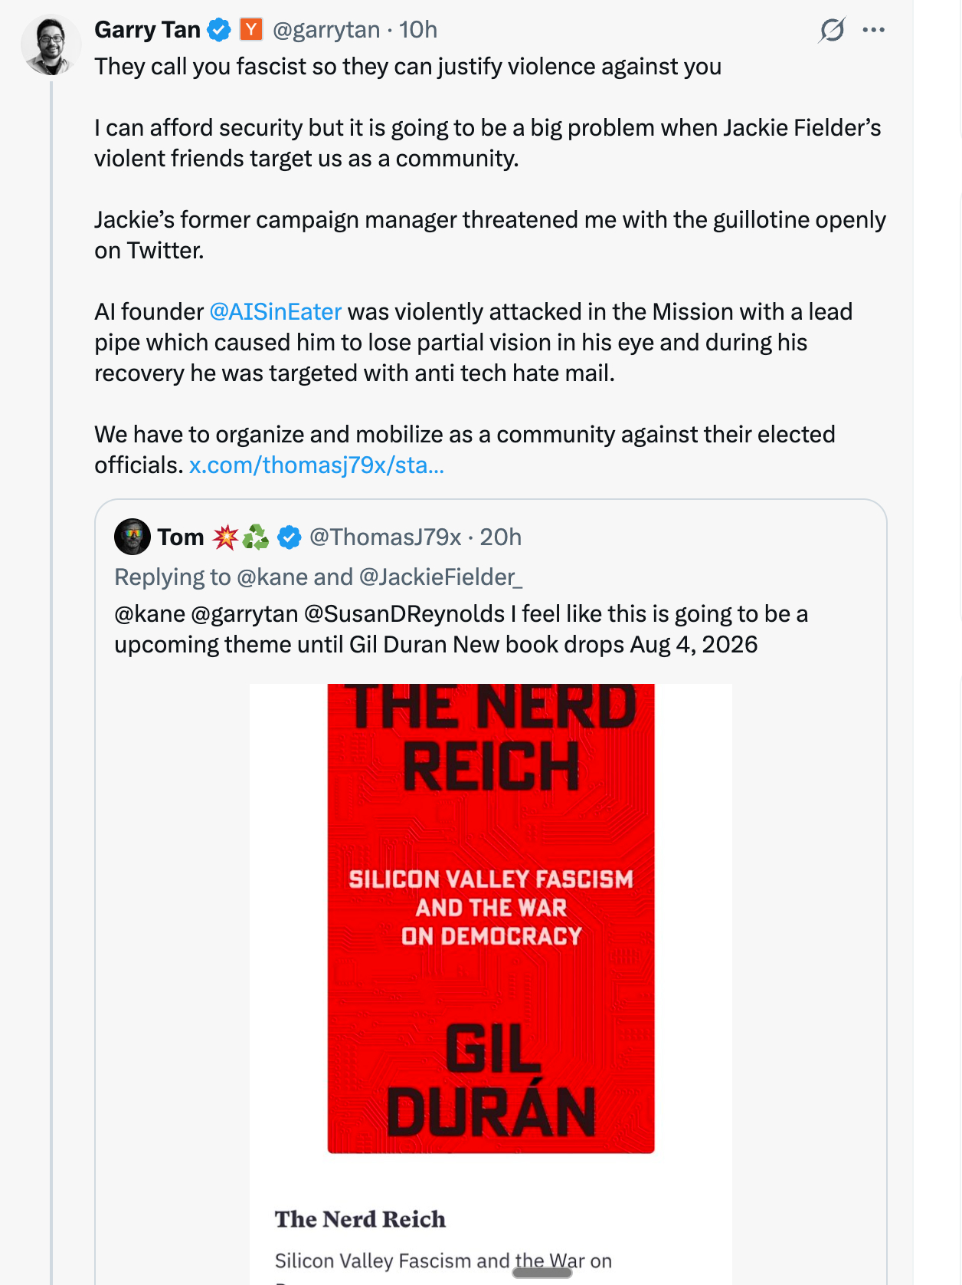The image size is (962, 1285).
Task: Open the 20h timestamp on quoted tweet
Action: [500, 537]
